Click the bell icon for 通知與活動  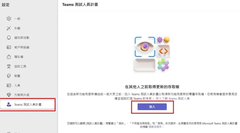pyautogui.click(x=9, y=38)
